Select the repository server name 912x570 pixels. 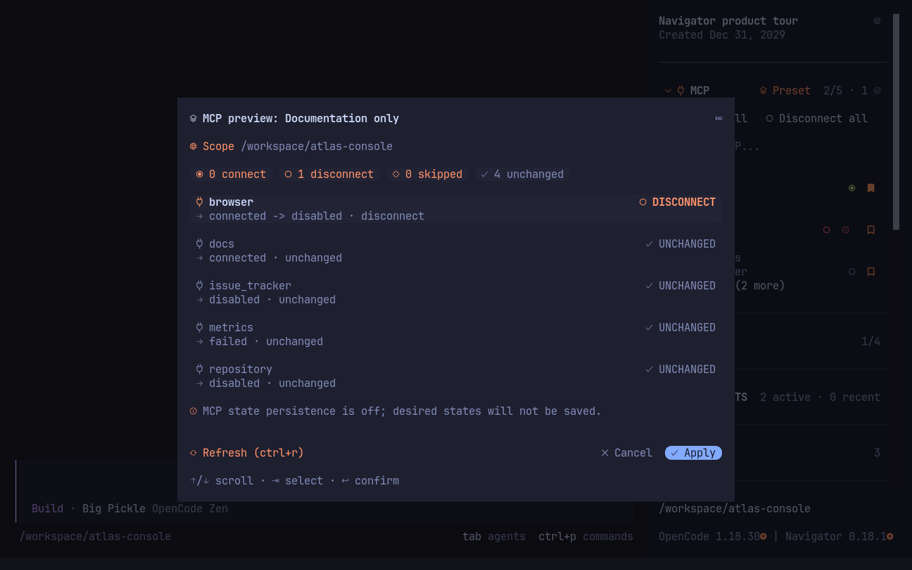(241, 369)
